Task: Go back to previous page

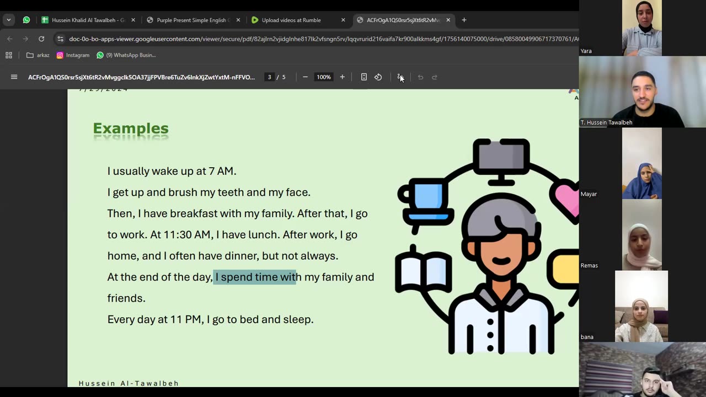Action: coord(10,39)
